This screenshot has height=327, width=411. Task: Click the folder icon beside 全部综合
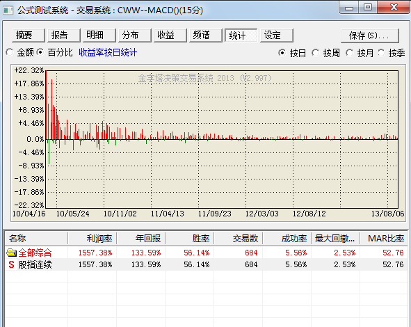(12, 253)
